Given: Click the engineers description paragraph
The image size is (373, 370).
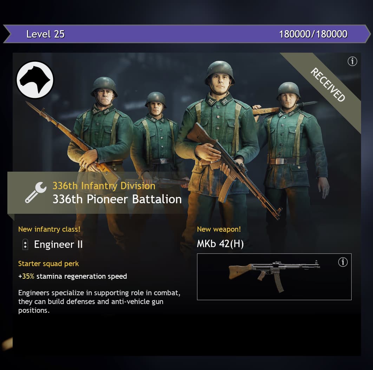Looking at the screenshot, I should pos(99,302).
